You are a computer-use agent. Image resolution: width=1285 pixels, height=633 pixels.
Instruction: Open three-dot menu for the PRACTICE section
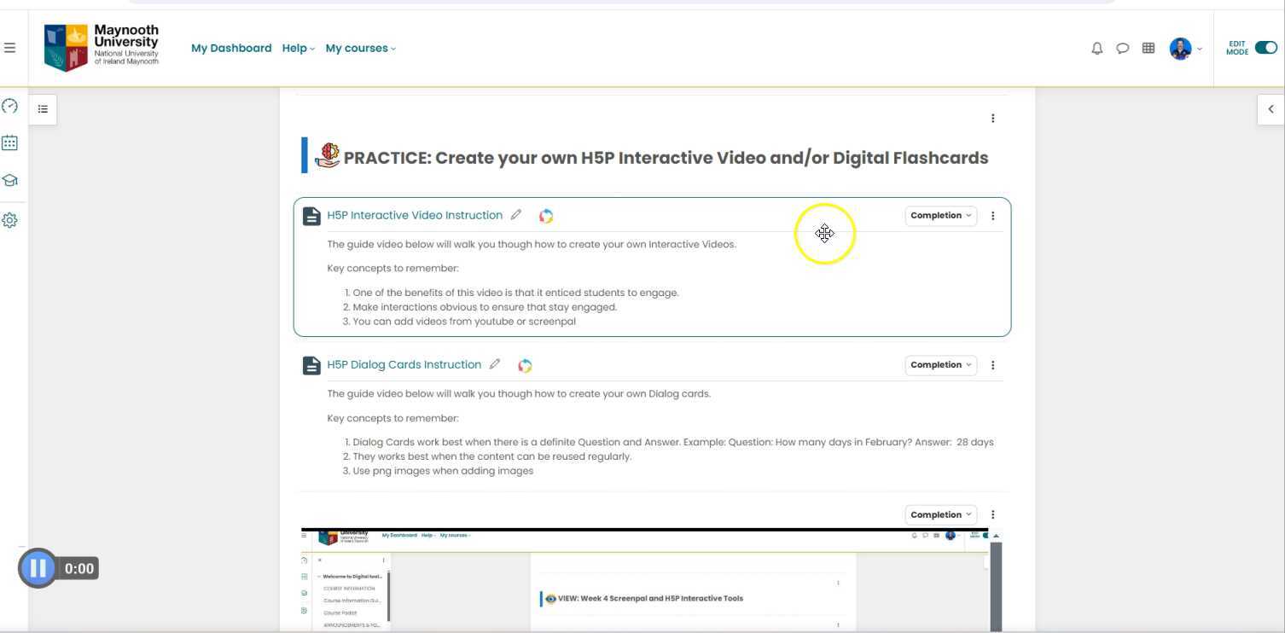coord(992,119)
